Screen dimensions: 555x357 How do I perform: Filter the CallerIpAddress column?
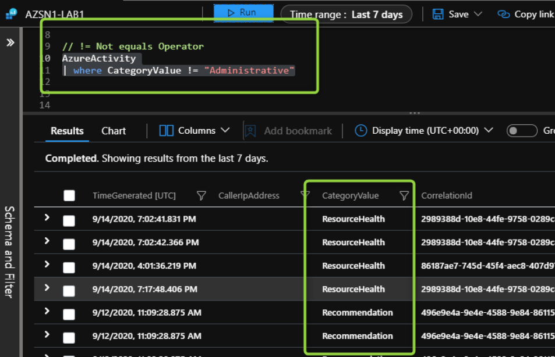point(305,195)
